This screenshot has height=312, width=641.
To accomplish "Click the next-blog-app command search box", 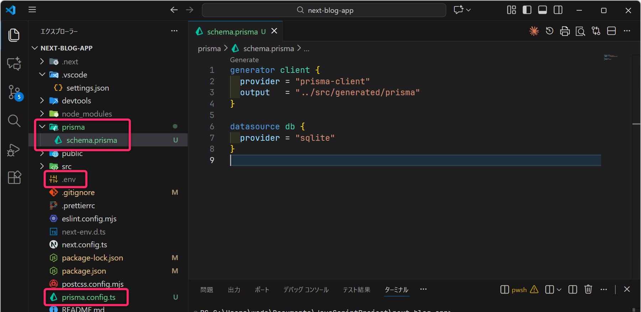I will point(324,10).
